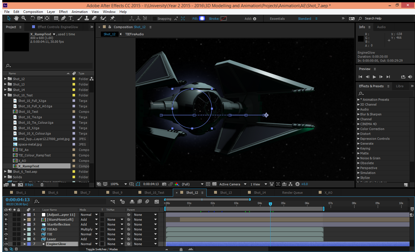Screen dimensions: 415x252
Task: Click the Draft 3D icon in timeline
Action: pyautogui.click(x=122, y=202)
